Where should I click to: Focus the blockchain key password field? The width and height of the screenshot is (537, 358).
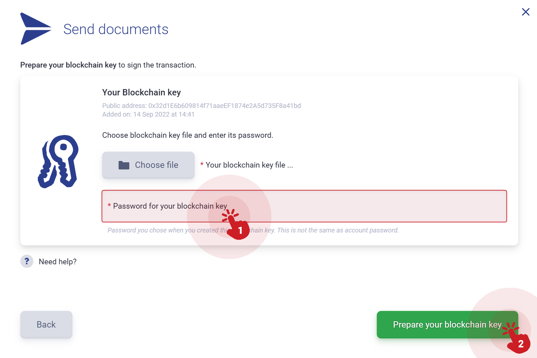pyautogui.click(x=304, y=206)
